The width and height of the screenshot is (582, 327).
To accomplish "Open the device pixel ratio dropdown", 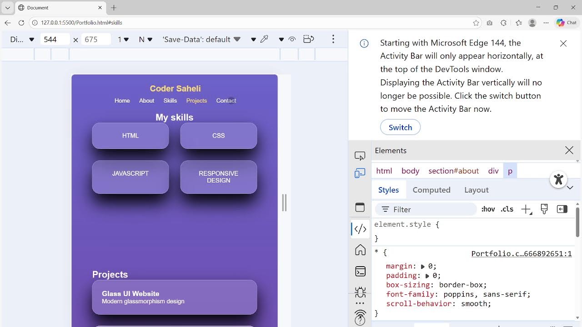I will point(123,40).
